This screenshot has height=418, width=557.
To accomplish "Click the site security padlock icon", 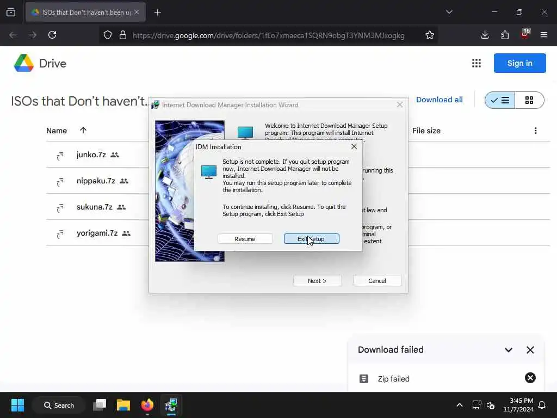I will click(x=123, y=35).
